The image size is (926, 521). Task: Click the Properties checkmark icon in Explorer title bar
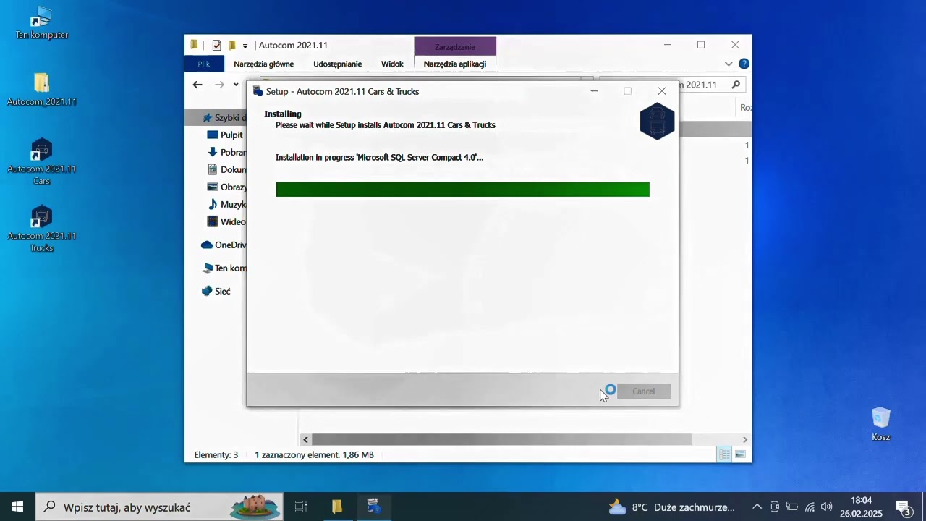coord(216,45)
